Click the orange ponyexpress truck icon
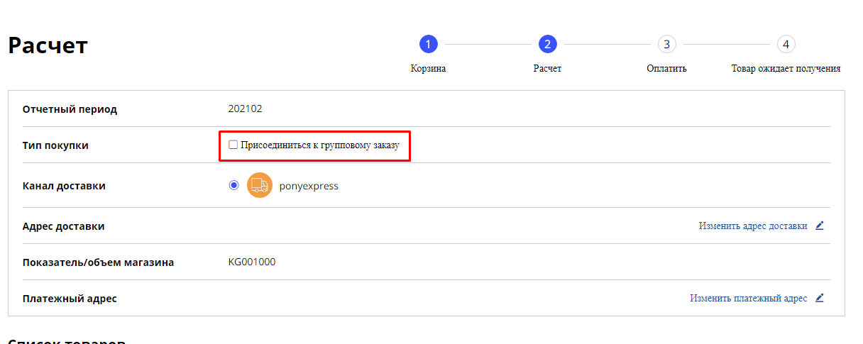 260,185
